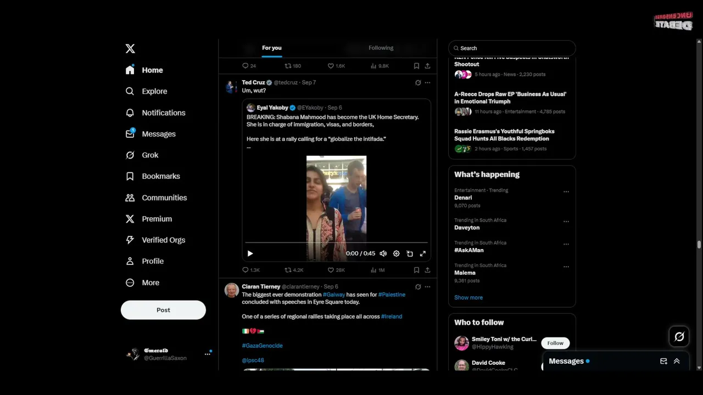This screenshot has height=395, width=703.
Task: Open more options on Ciaran Tierney post
Action: [x=427, y=287]
